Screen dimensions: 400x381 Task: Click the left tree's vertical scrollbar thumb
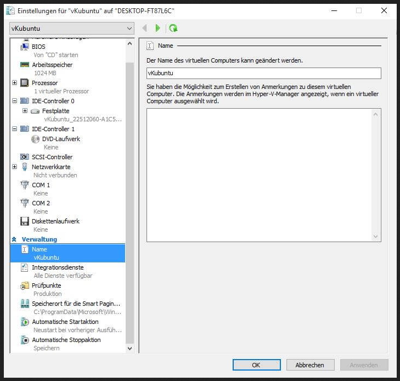(129, 203)
